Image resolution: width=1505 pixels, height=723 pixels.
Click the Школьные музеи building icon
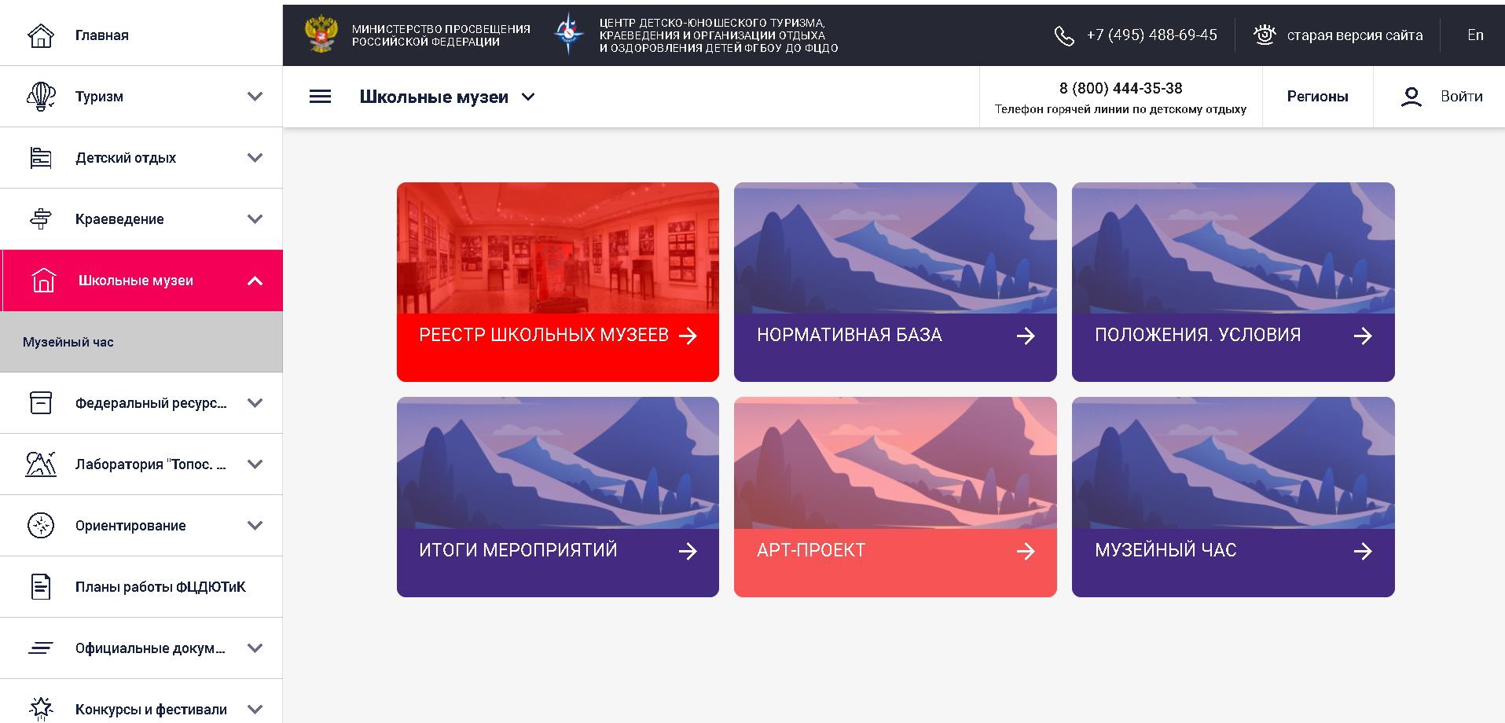[43, 281]
